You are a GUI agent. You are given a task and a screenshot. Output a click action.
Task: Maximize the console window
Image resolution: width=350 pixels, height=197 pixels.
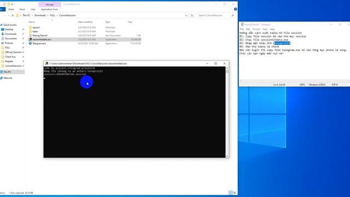coord(215,63)
